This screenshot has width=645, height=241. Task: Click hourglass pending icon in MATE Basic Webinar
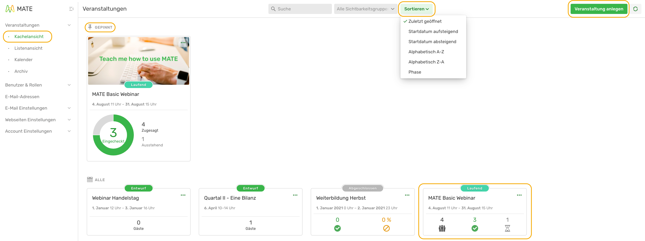pyautogui.click(x=507, y=228)
